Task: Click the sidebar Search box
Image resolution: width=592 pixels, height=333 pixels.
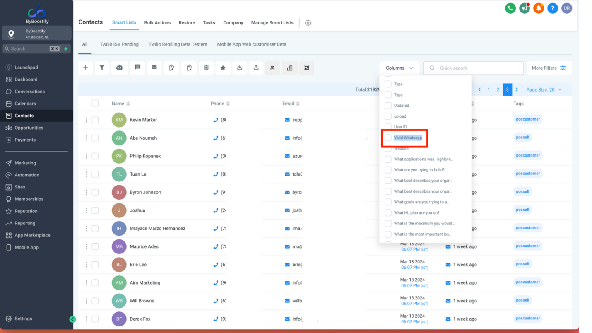Action: [x=31, y=49]
